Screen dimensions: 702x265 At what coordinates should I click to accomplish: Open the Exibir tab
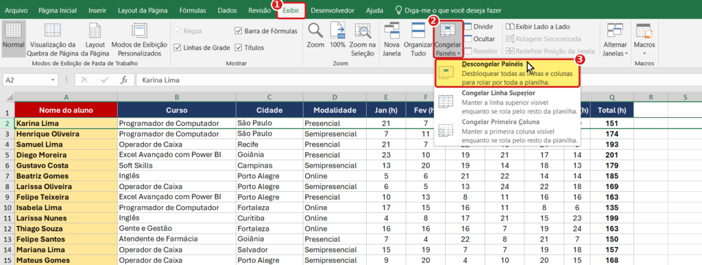pyautogui.click(x=291, y=10)
